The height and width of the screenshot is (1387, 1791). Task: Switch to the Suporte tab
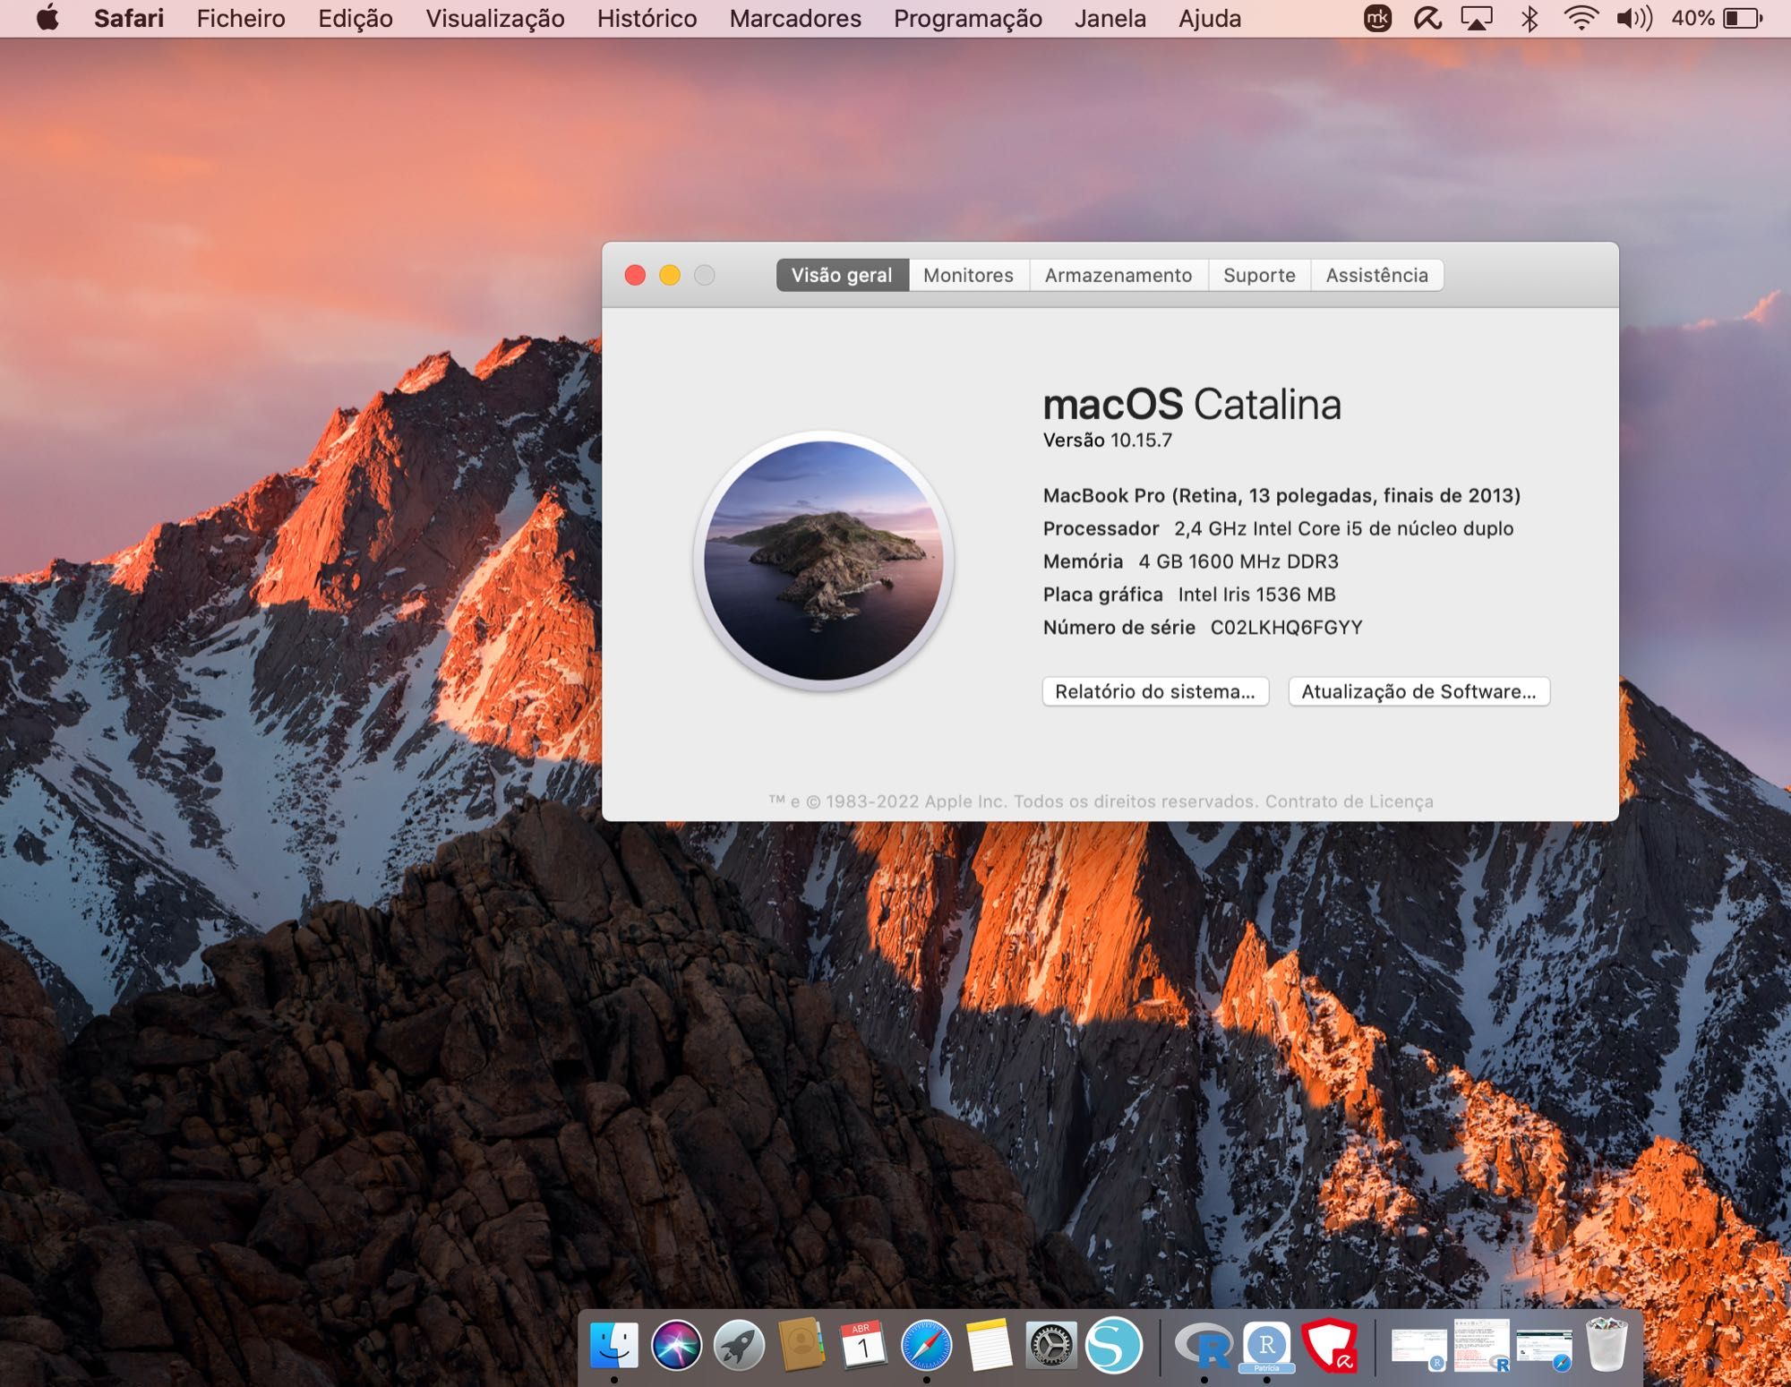coord(1259,275)
